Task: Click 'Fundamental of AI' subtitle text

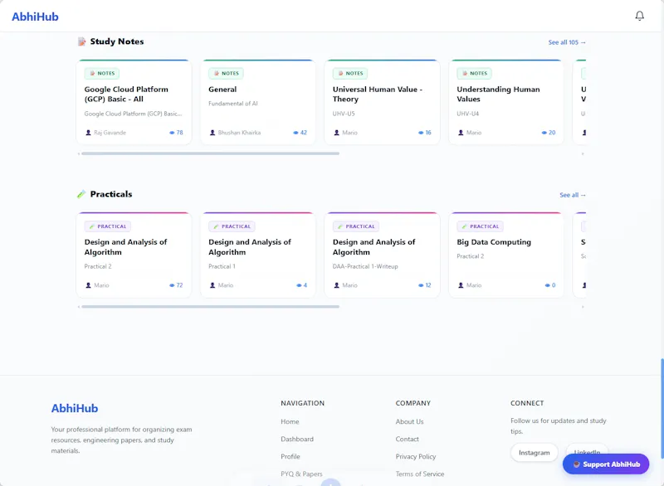Action: (233, 104)
